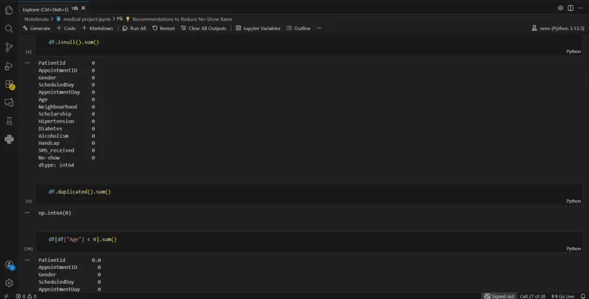Click the PatientId 0.0 row in the last output
Screen dimensions: 589x299
click(70, 260)
